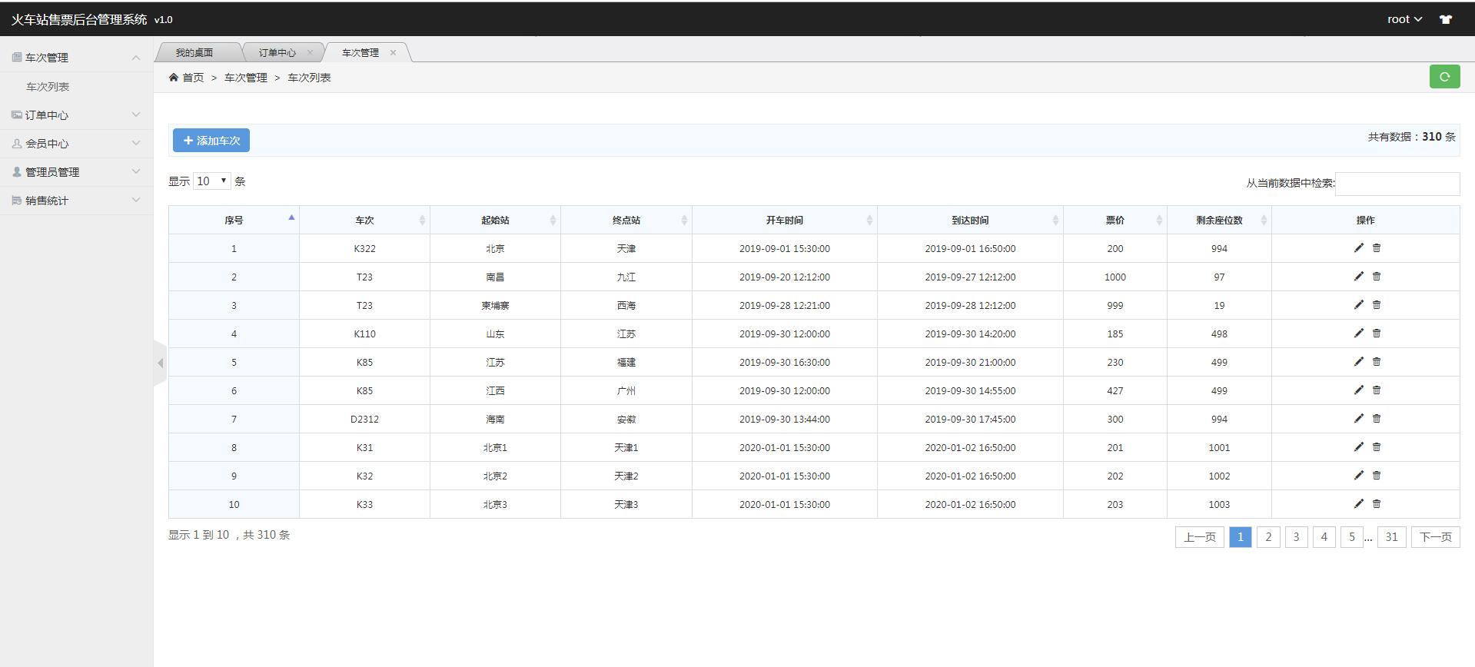Close the 车次管理 tab
The width and height of the screenshot is (1475, 667).
click(393, 52)
